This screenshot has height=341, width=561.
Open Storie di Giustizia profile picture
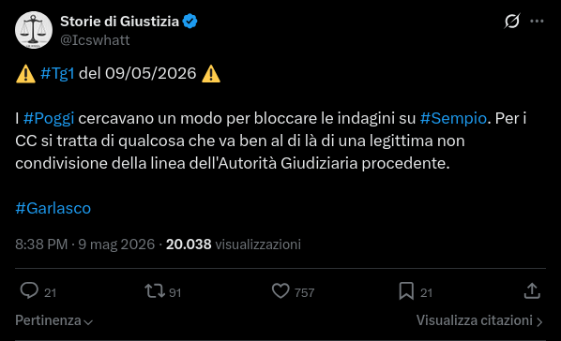coord(34,30)
